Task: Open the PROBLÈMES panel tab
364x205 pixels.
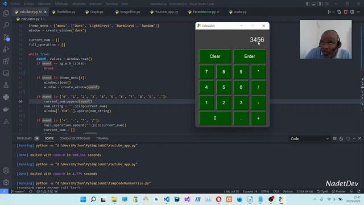Action: 24,138
